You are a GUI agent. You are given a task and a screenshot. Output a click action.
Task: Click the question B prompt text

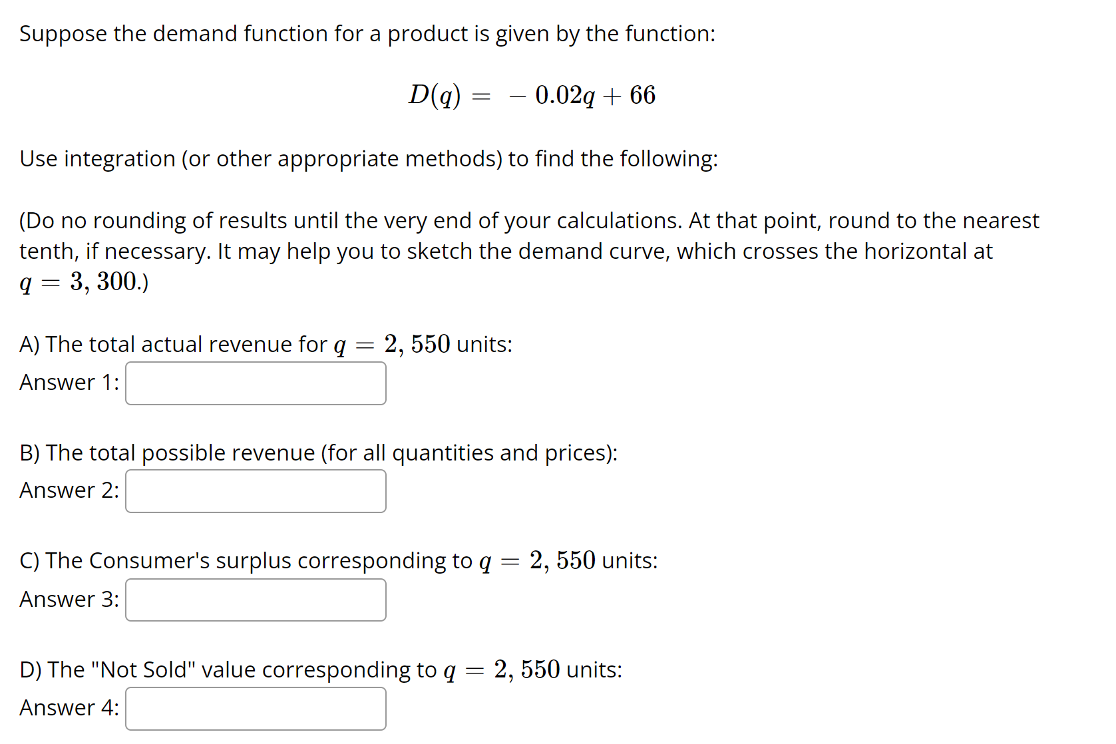(x=318, y=453)
